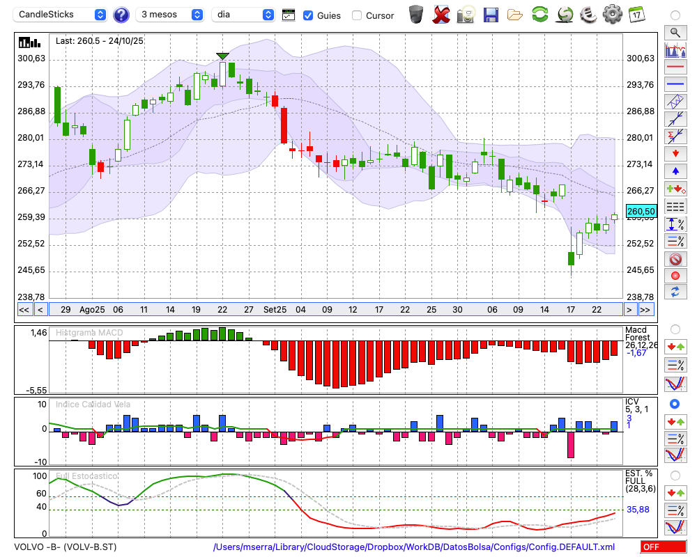Expand the dia interval dropdown

tap(244, 15)
